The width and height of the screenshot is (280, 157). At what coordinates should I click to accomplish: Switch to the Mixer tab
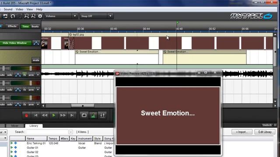pos(15,126)
